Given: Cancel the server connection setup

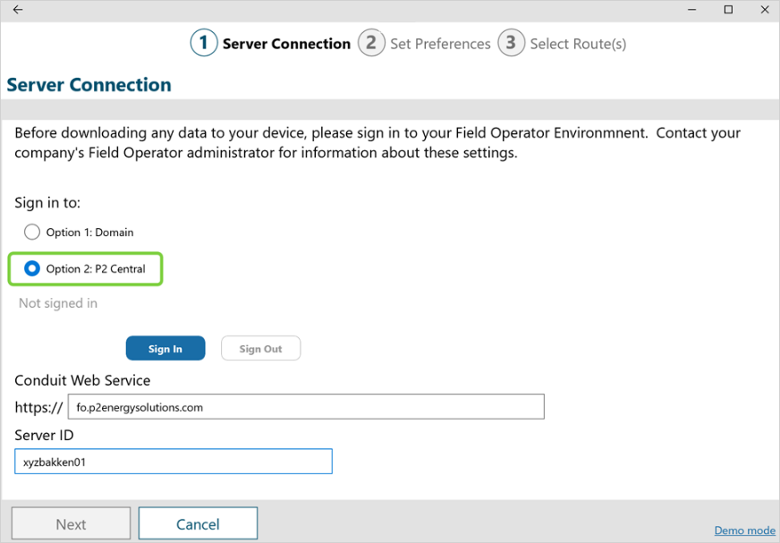Looking at the screenshot, I should (x=198, y=524).
